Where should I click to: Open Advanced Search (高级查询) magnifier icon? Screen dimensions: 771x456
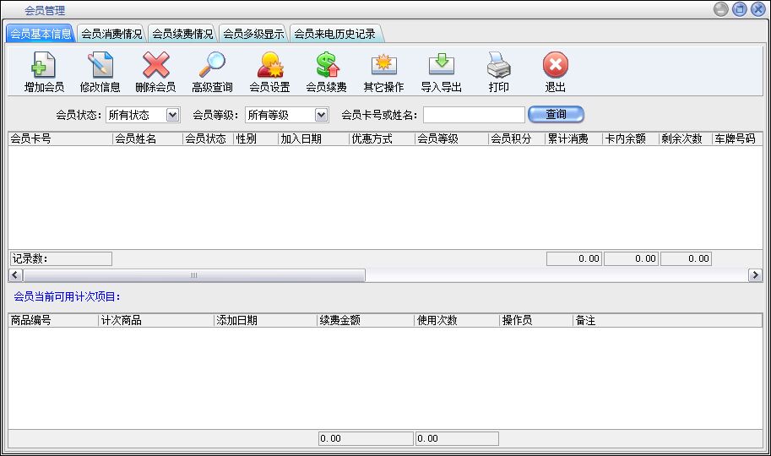(x=212, y=66)
